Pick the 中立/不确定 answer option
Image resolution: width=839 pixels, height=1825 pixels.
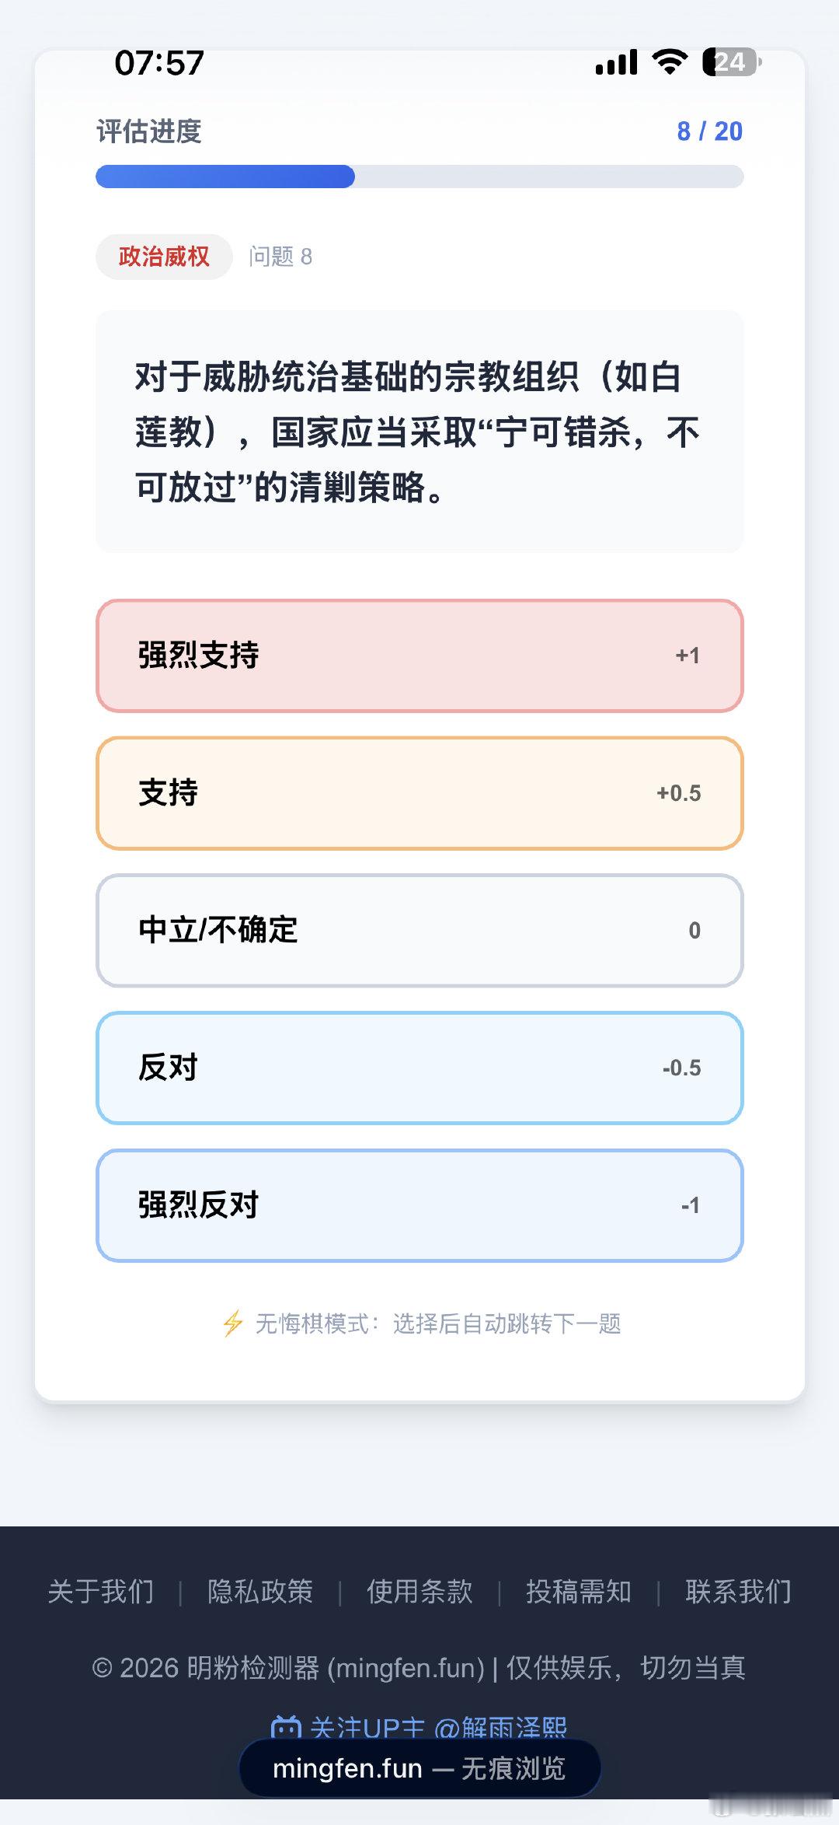(x=419, y=931)
